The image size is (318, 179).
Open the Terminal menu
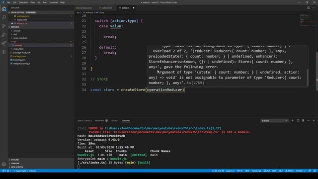[54, 2]
